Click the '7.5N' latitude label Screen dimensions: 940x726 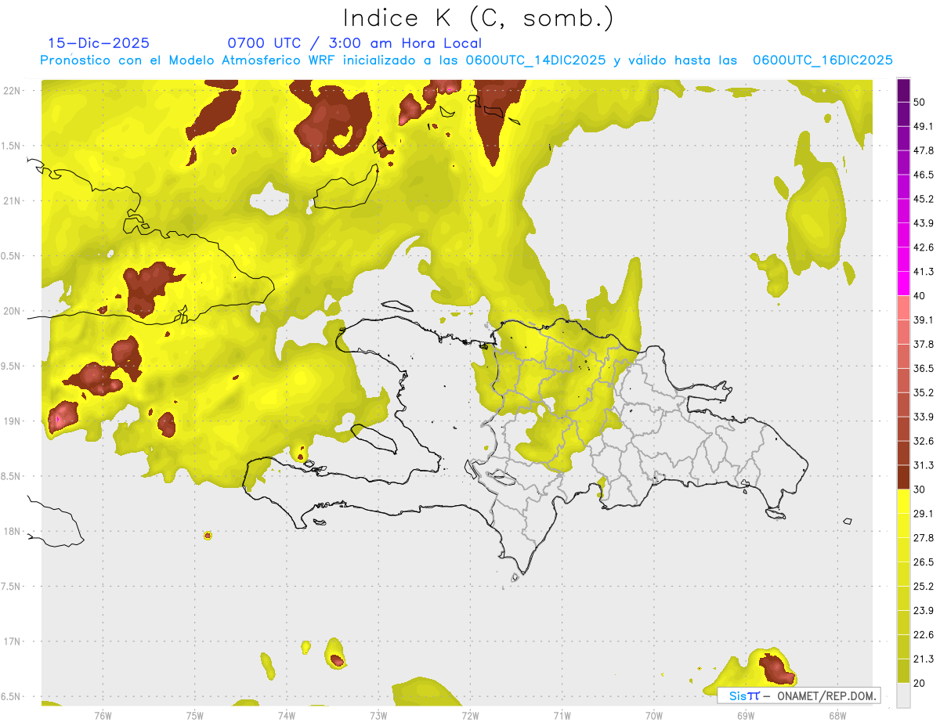[12, 587]
